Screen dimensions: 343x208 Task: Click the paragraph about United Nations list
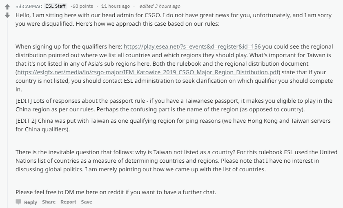(x=176, y=161)
